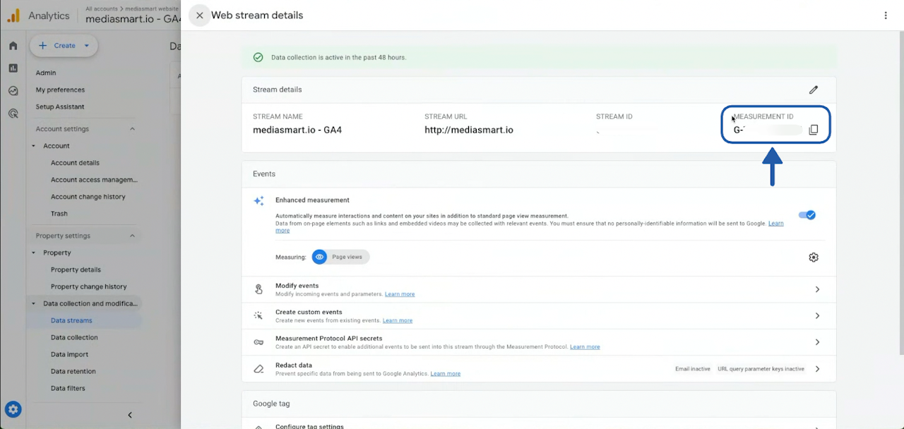This screenshot has width=904, height=429.
Task: Toggle Enhanced measurement switch off
Action: 807,215
